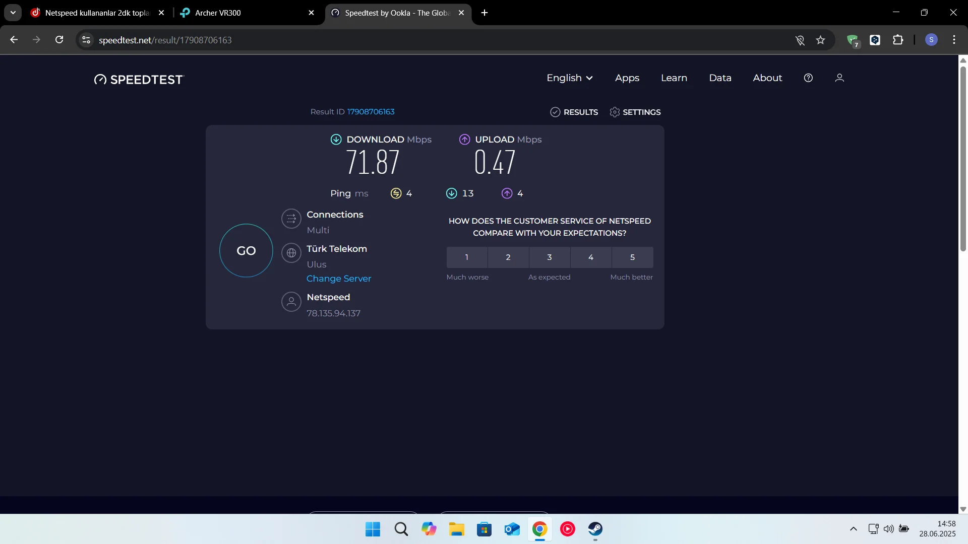
Task: Click the Speedtest logo icon
Action: point(100,80)
